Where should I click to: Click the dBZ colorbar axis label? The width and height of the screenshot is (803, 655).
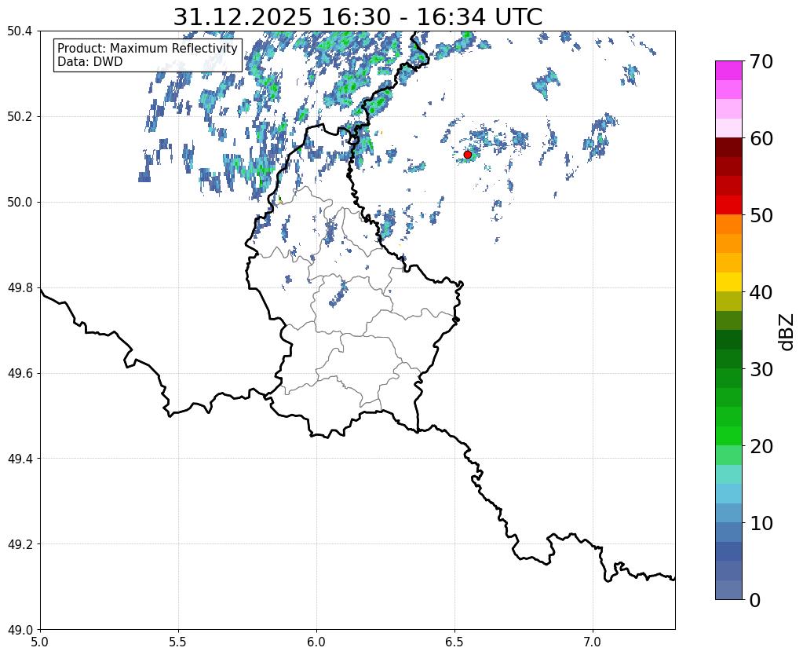pos(787,332)
